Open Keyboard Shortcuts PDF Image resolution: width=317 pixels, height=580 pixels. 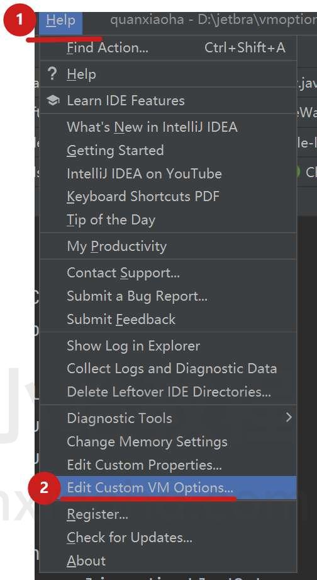pos(168,197)
